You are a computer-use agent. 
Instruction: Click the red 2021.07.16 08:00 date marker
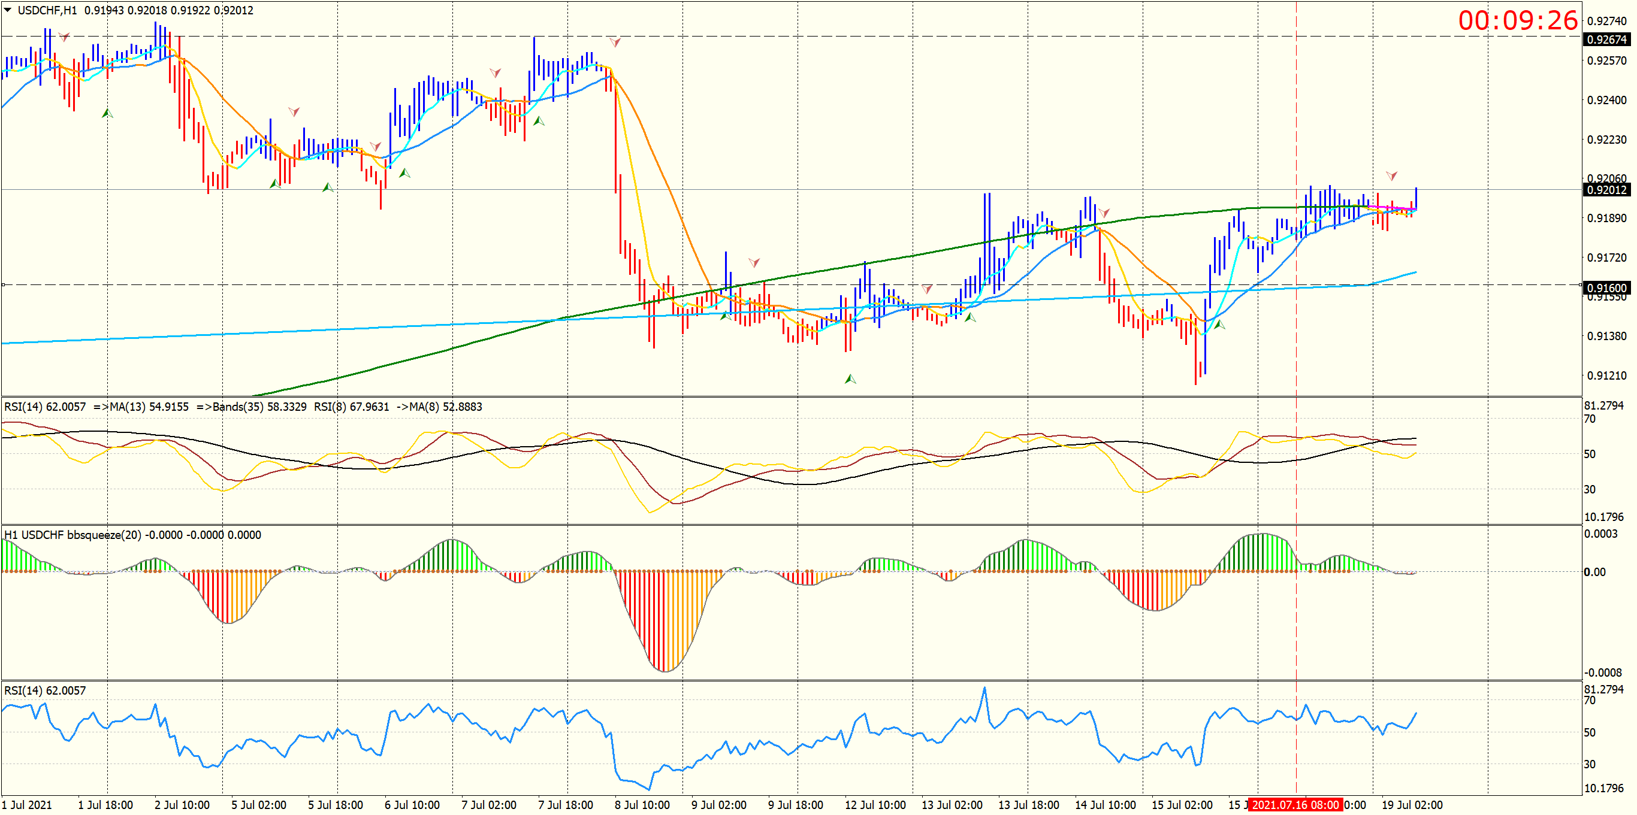[1295, 805]
